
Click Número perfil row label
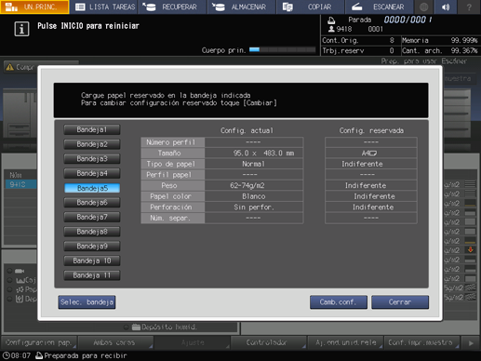173,142
